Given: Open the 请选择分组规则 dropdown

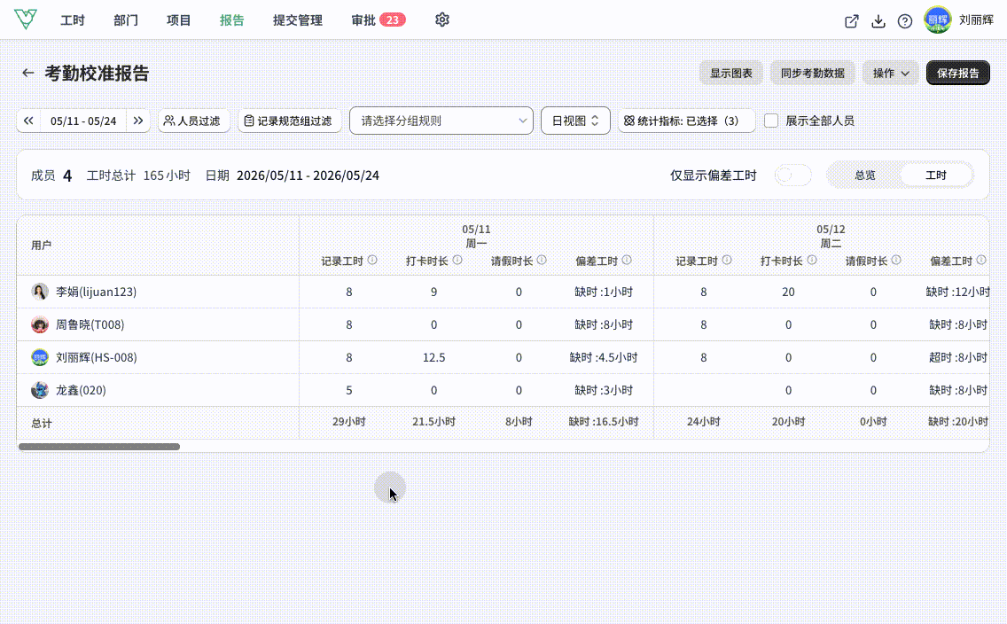Looking at the screenshot, I should pos(441,121).
